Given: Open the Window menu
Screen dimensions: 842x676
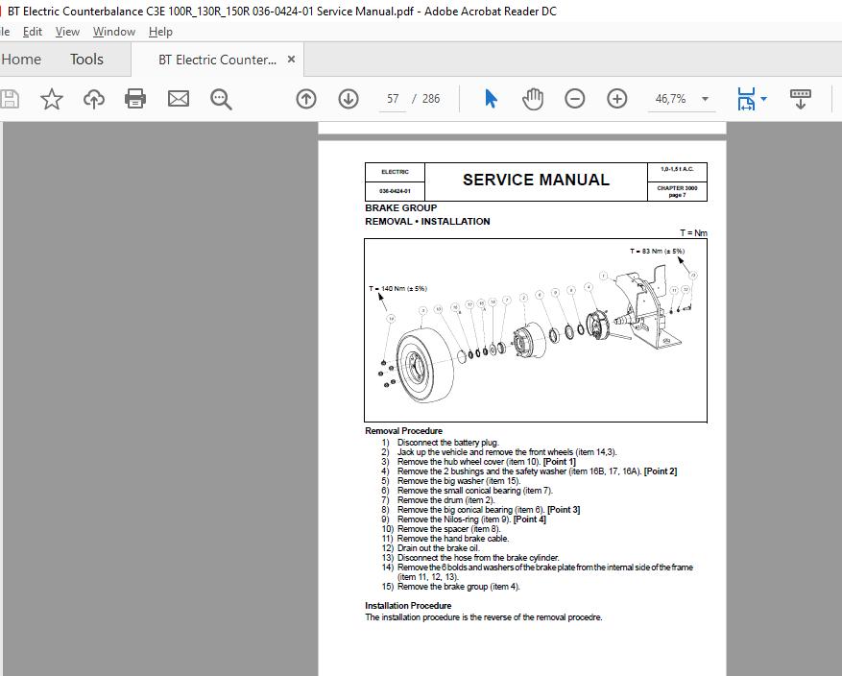Looking at the screenshot, I should pos(114,32).
